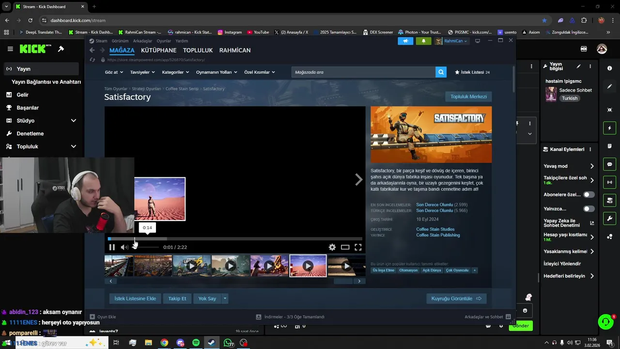Select the Update 5 video thumbnail
The height and width of the screenshot is (349, 620).
point(192,266)
